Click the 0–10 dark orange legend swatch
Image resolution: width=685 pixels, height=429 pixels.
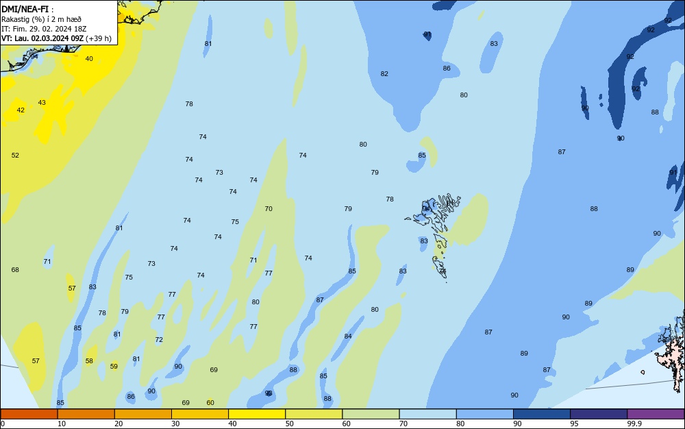(29, 414)
